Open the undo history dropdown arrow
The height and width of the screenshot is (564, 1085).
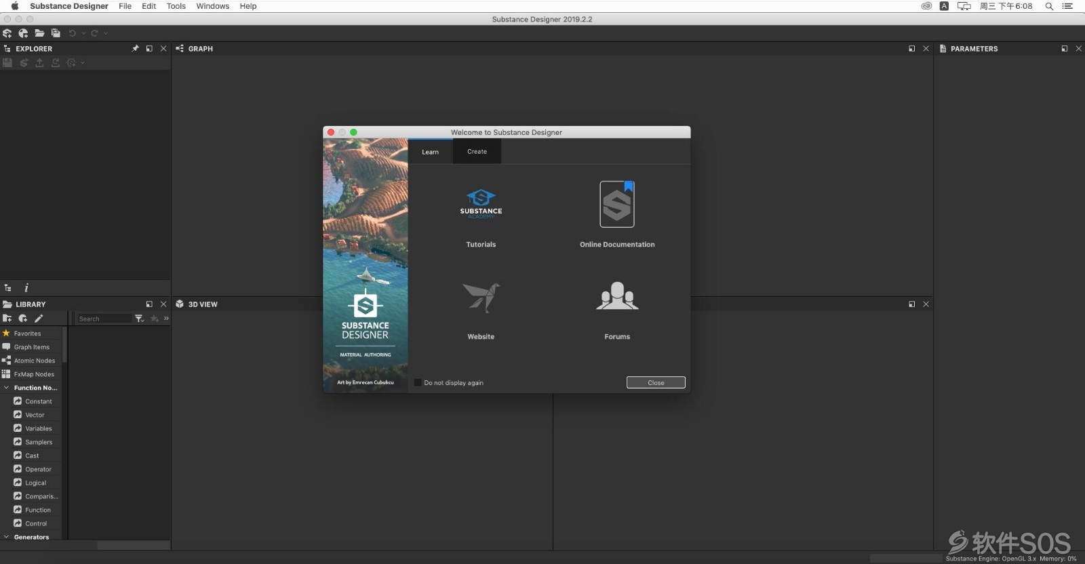tap(83, 33)
